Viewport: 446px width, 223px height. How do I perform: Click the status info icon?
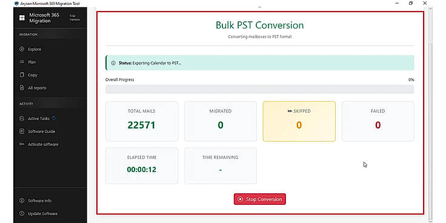coord(113,63)
